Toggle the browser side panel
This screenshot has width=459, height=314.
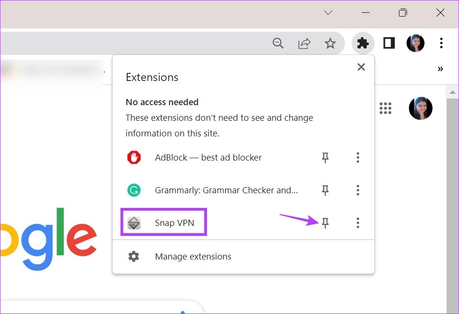[x=389, y=43]
